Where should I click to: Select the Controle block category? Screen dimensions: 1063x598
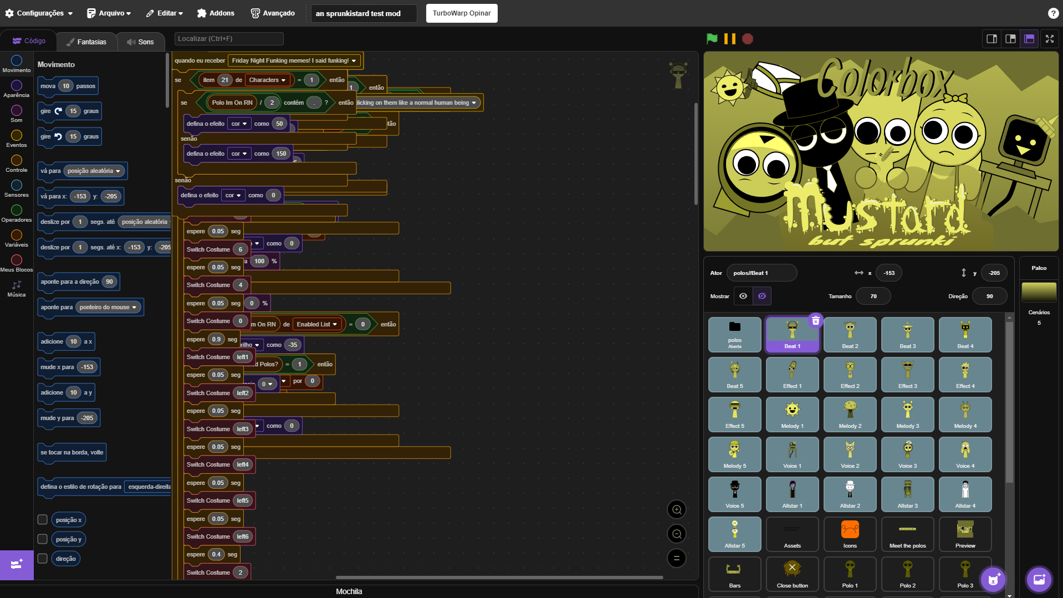pyautogui.click(x=17, y=163)
